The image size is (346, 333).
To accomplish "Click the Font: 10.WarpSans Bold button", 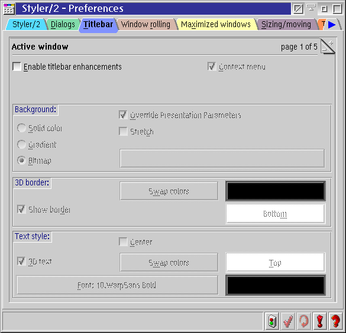I will coord(117,285).
